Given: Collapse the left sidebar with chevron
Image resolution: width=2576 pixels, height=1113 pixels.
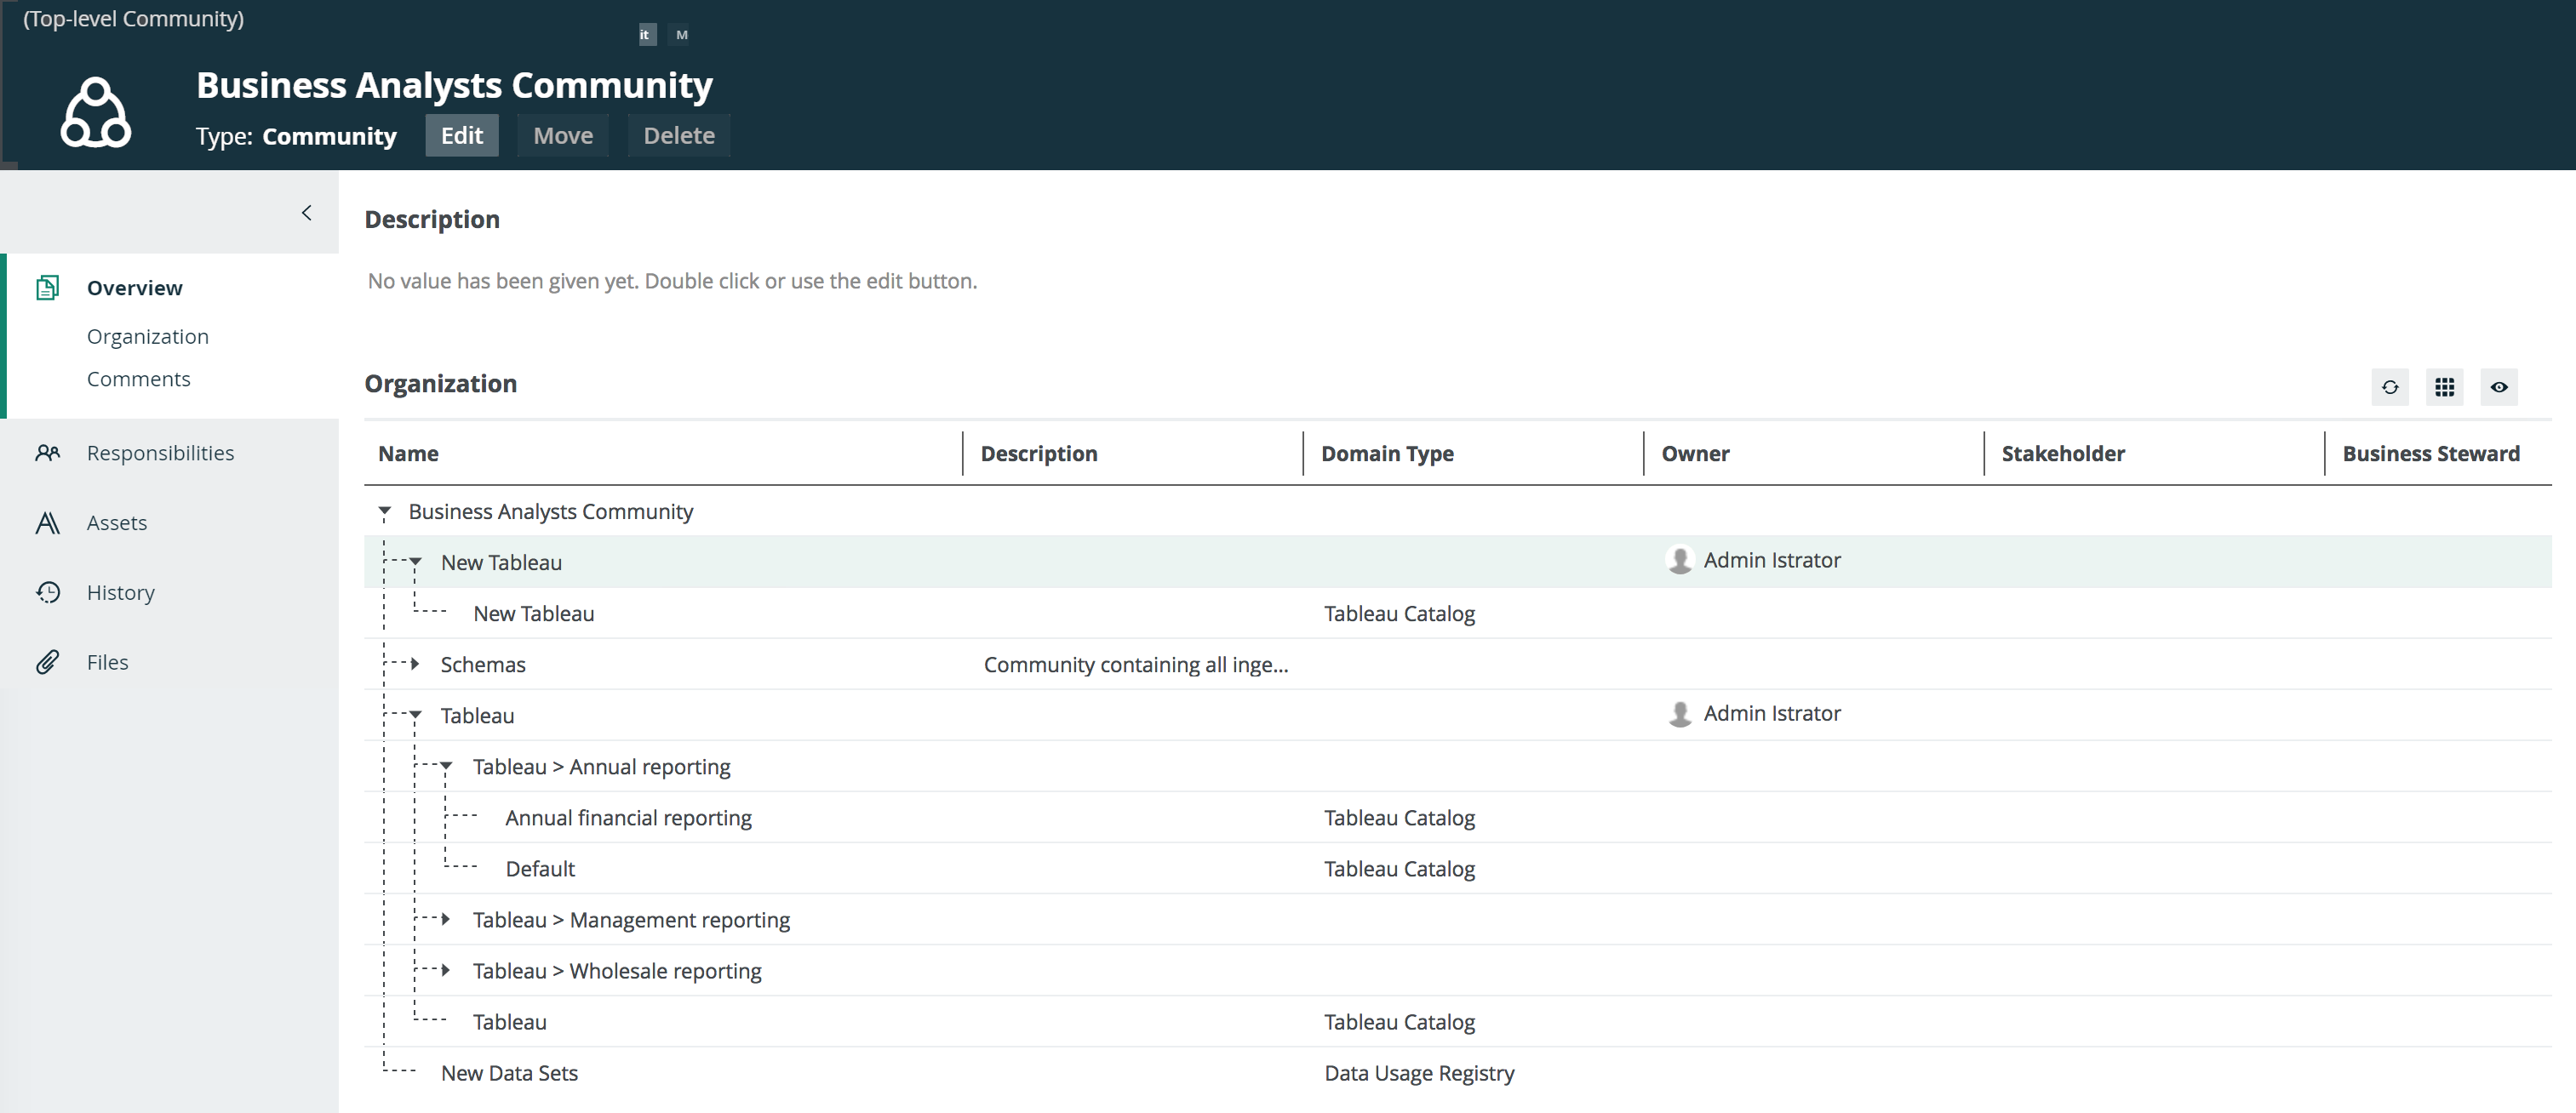Looking at the screenshot, I should pyautogui.click(x=307, y=212).
